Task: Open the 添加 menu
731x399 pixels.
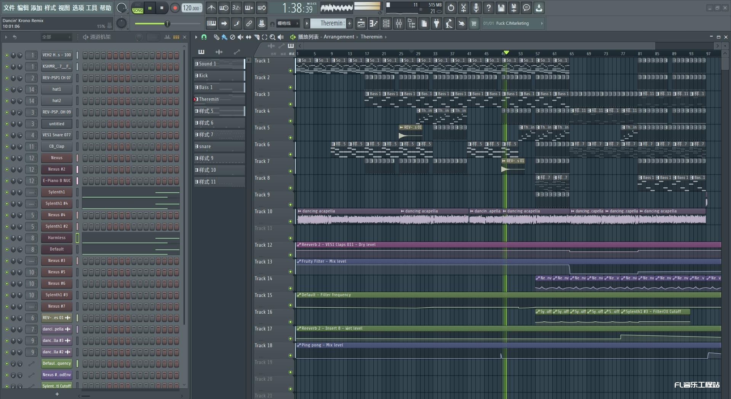Action: (37, 8)
